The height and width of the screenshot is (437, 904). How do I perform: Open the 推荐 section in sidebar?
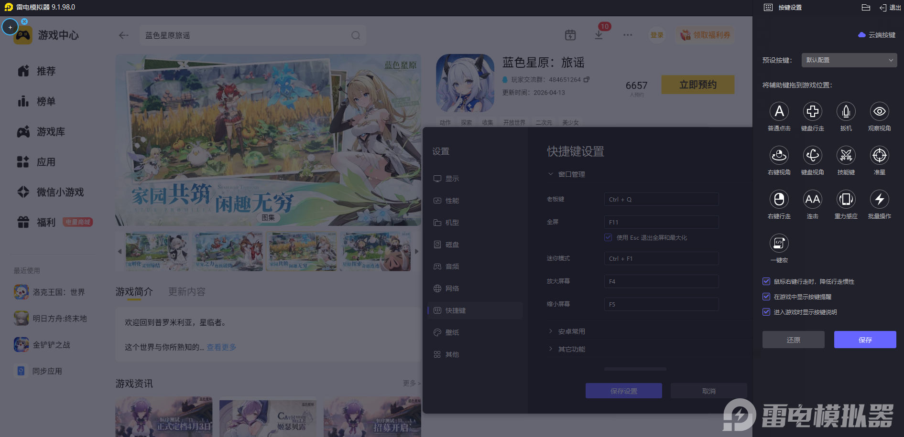click(37, 71)
